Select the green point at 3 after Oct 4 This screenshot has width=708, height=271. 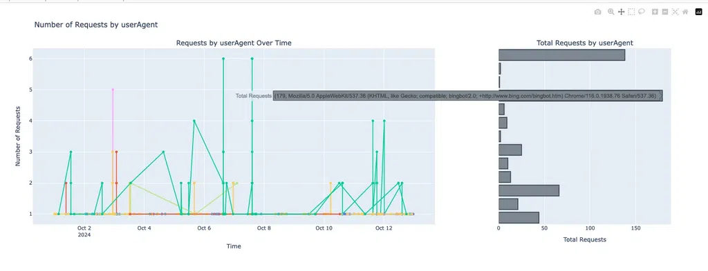[163, 152]
